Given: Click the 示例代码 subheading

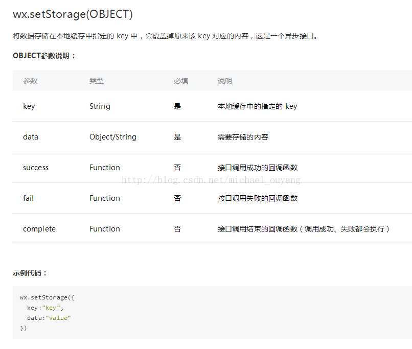Looking at the screenshot, I should click(x=30, y=273).
